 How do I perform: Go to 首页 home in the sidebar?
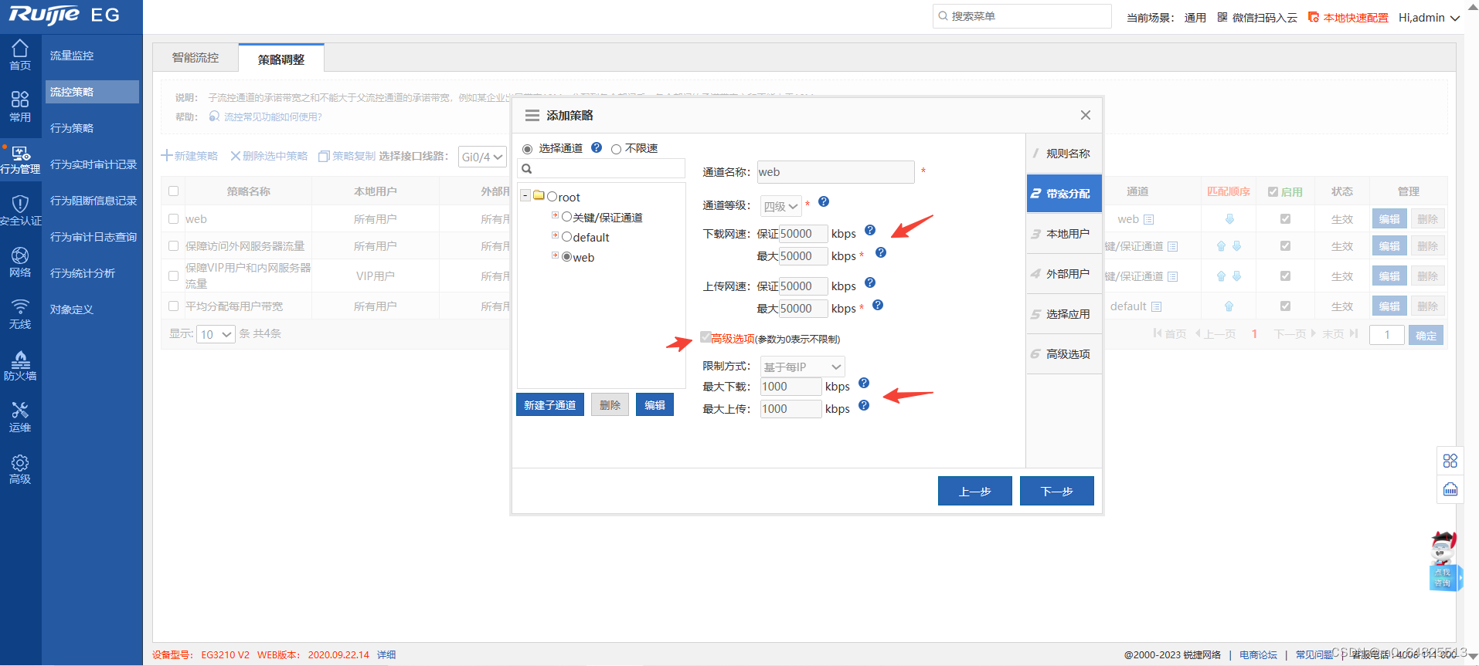click(x=20, y=55)
